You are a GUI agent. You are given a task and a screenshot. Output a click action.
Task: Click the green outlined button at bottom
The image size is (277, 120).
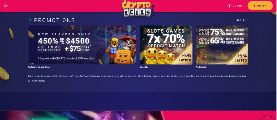click(x=50, y=119)
